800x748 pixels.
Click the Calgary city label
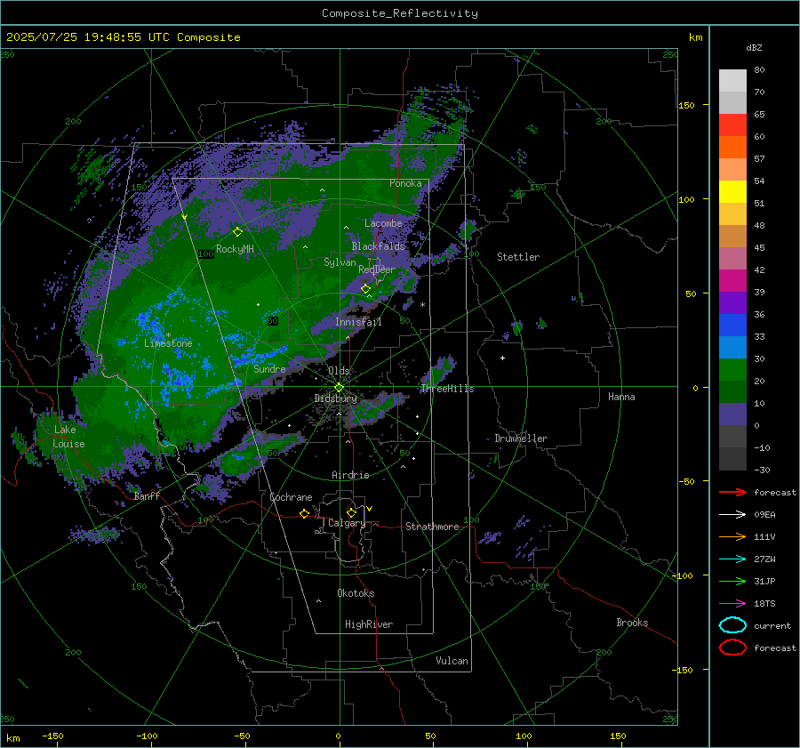point(347,523)
